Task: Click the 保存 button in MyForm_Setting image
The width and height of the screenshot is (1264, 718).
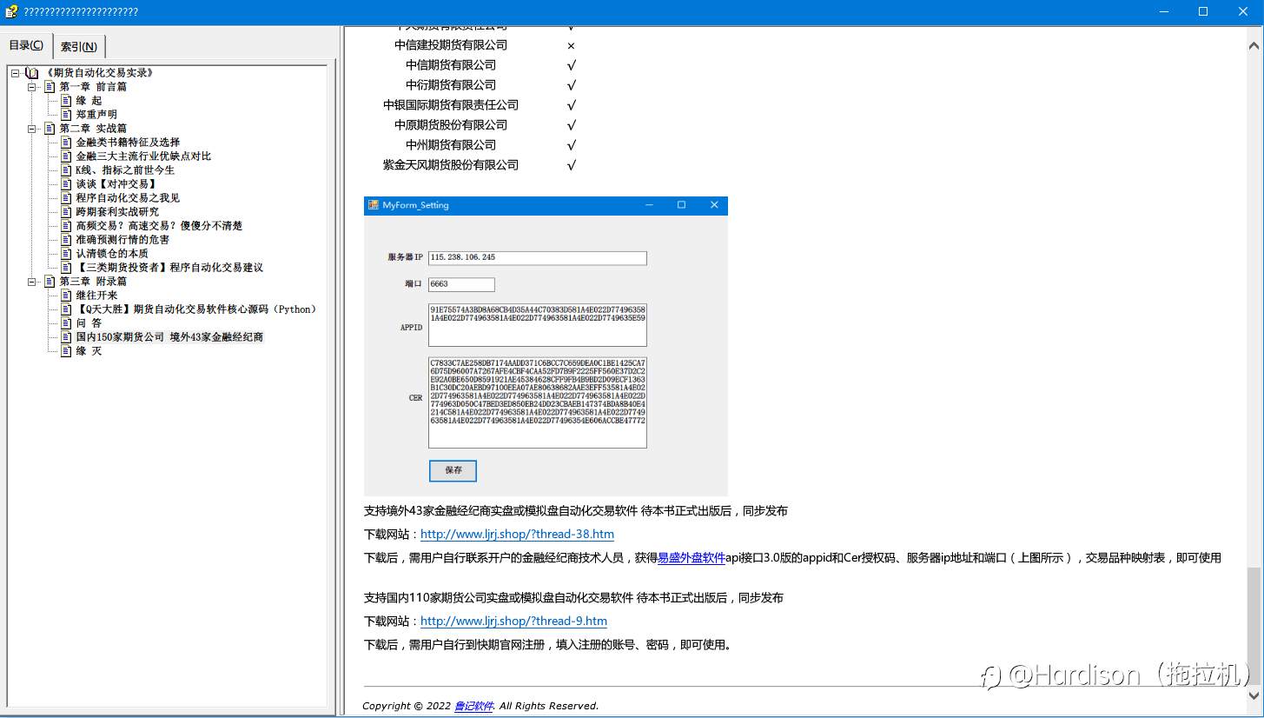Action: 453,470
